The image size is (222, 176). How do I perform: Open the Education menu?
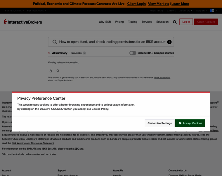pos(162,22)
